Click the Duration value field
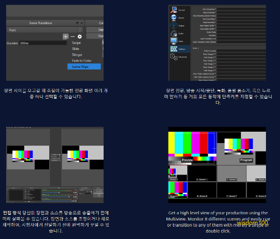The image size is (280, 239). pyautogui.click(x=43, y=43)
